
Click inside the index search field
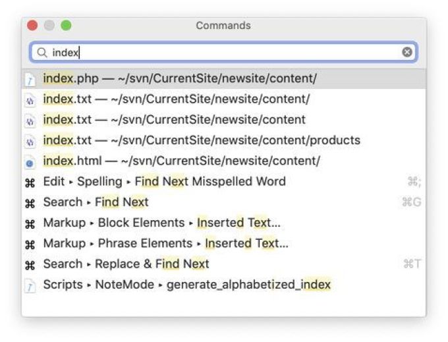click(x=224, y=52)
